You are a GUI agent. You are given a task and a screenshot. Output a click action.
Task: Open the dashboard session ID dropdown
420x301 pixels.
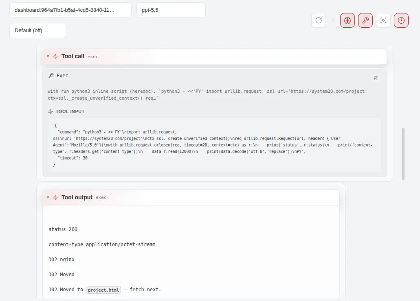point(70,10)
